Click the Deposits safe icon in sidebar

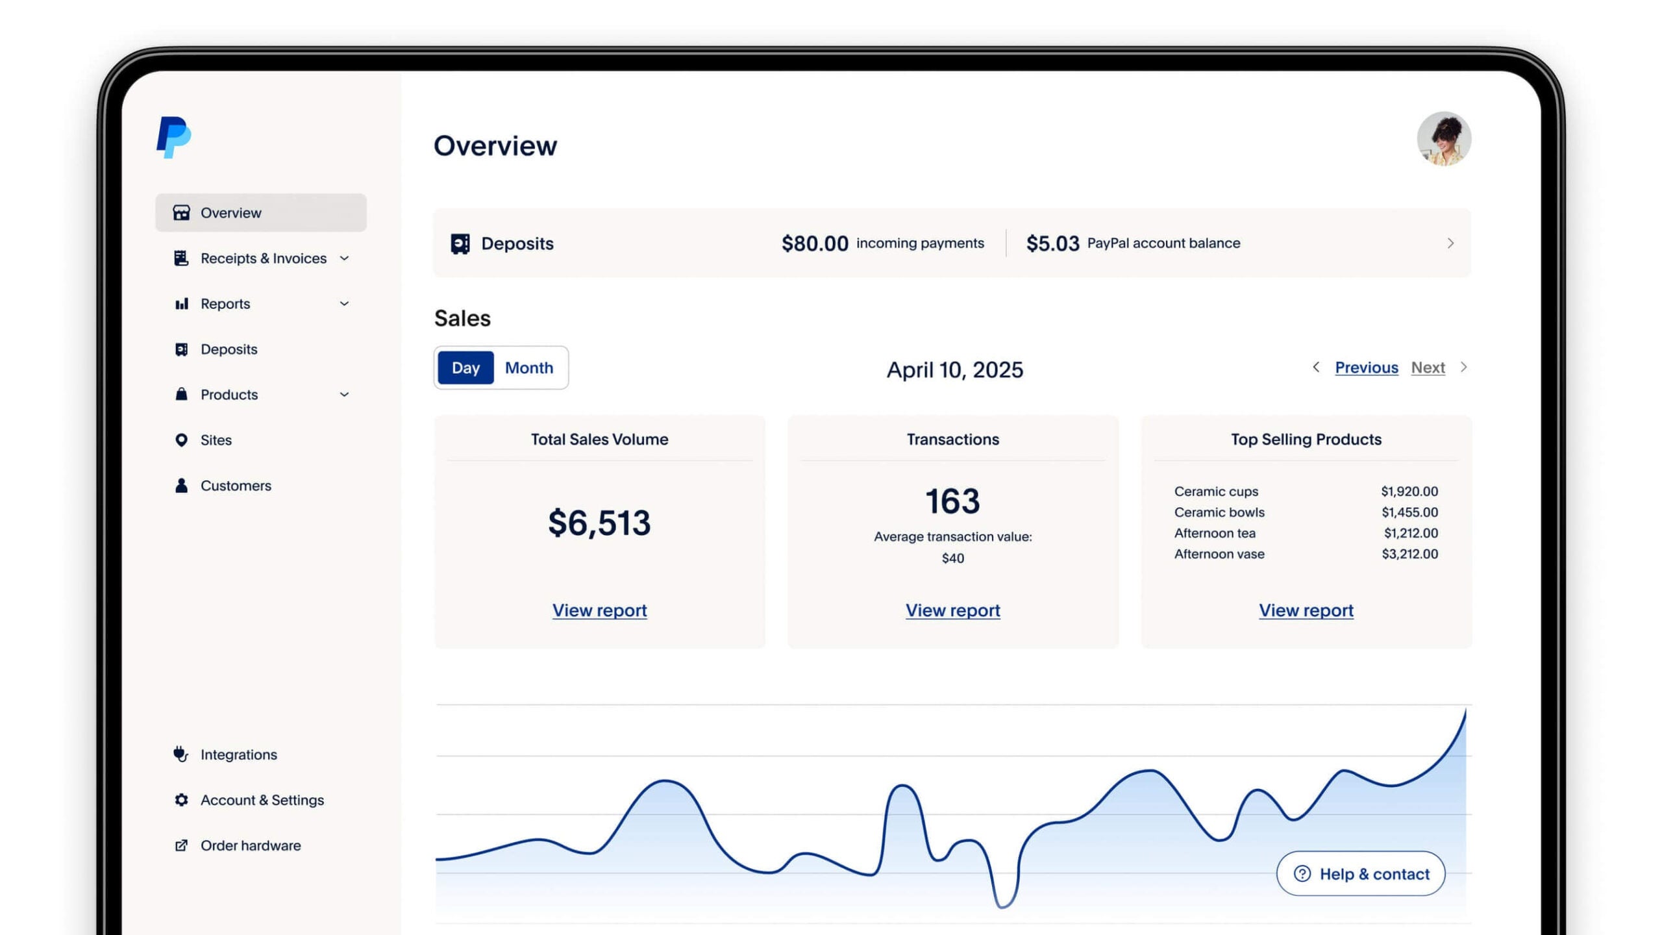(181, 349)
